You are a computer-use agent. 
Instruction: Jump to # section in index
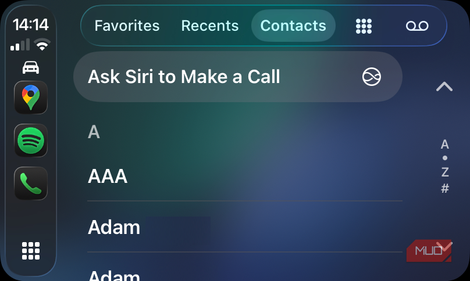pos(445,188)
